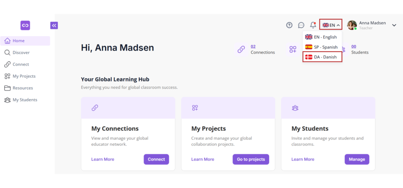
Task: Collapse the sidebar with double-chevron button
Action: pos(54,25)
